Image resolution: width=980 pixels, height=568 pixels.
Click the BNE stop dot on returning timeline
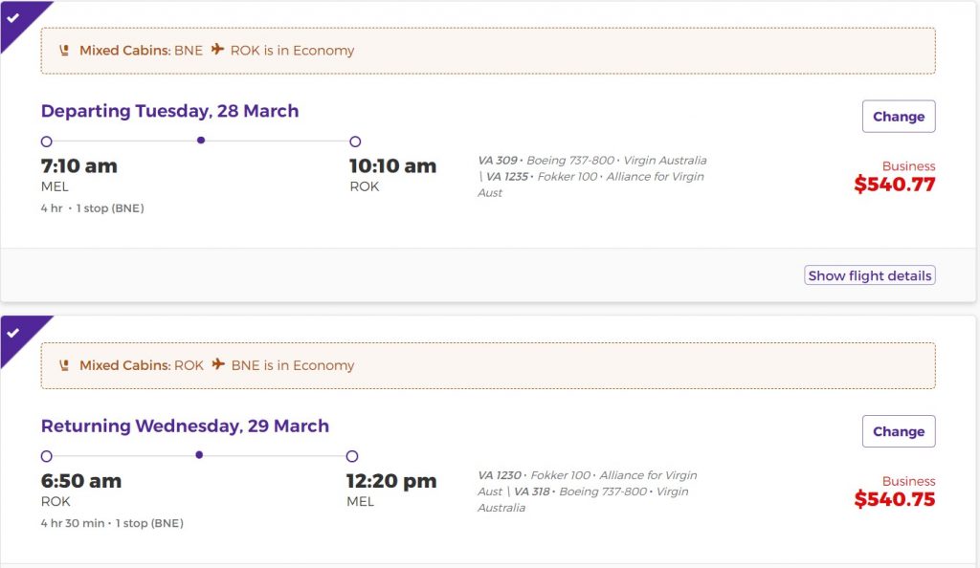coord(199,455)
